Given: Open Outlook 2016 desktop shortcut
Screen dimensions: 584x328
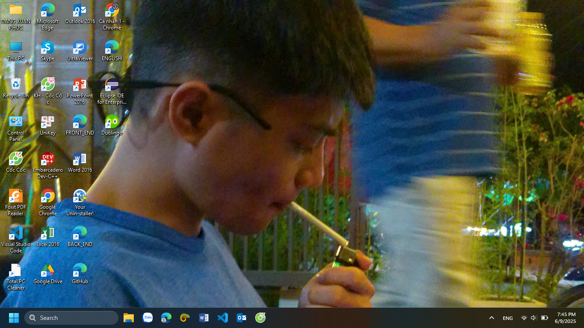Looking at the screenshot, I should 80,14.
